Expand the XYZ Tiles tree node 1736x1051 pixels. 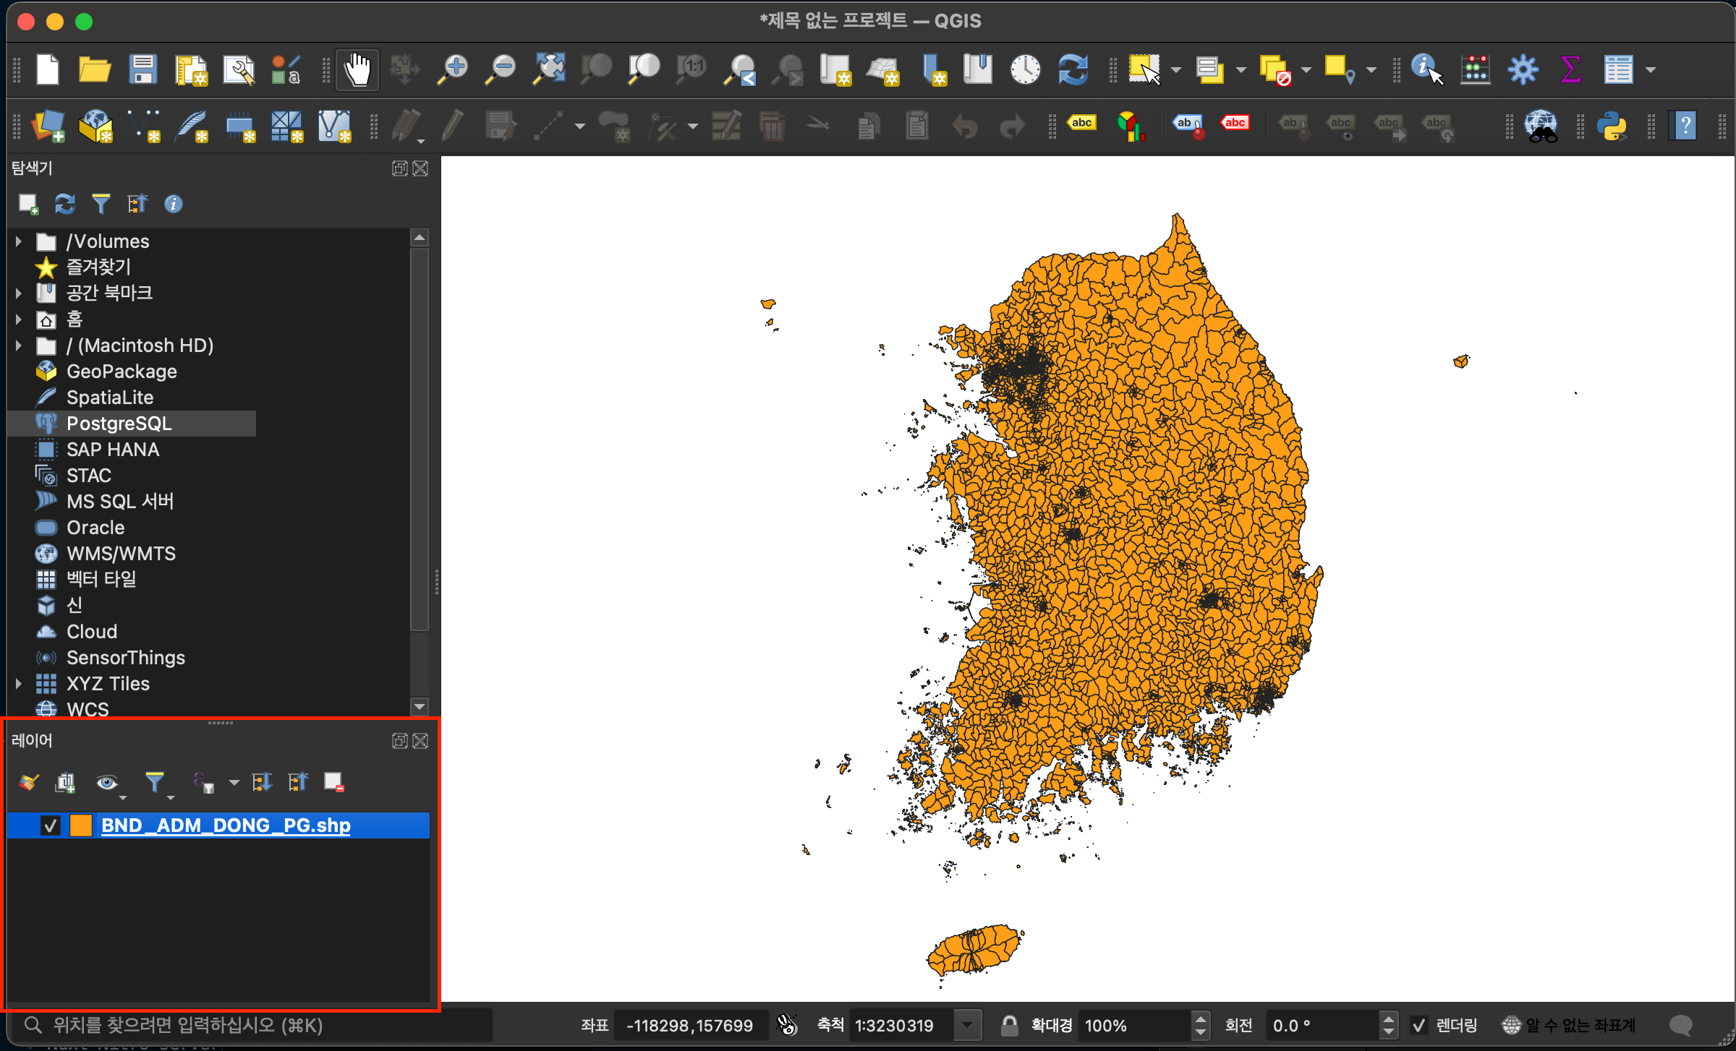click(x=19, y=684)
